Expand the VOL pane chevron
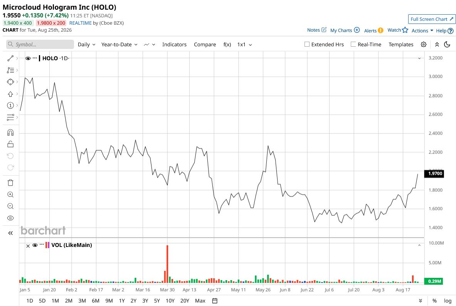Image resolution: width=456 pixels, height=306 pixels. (x=419, y=245)
